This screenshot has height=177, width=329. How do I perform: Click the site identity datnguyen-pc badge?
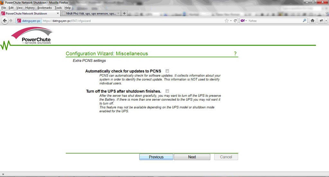click(x=29, y=21)
